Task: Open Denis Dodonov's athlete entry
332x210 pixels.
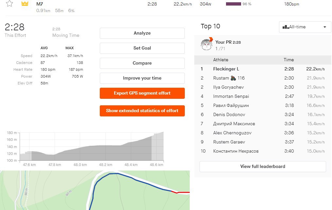Action: (x=229, y=114)
